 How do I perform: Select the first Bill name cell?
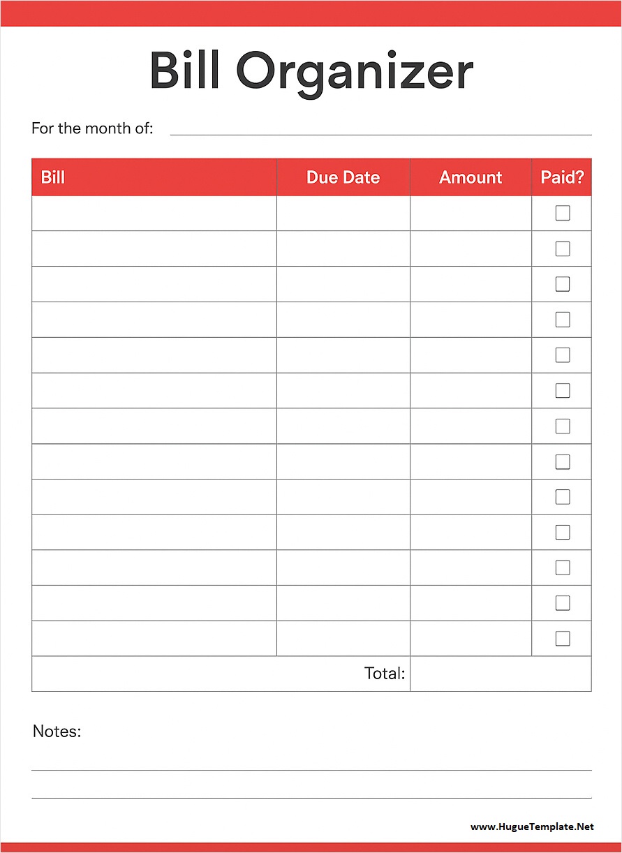(x=154, y=213)
